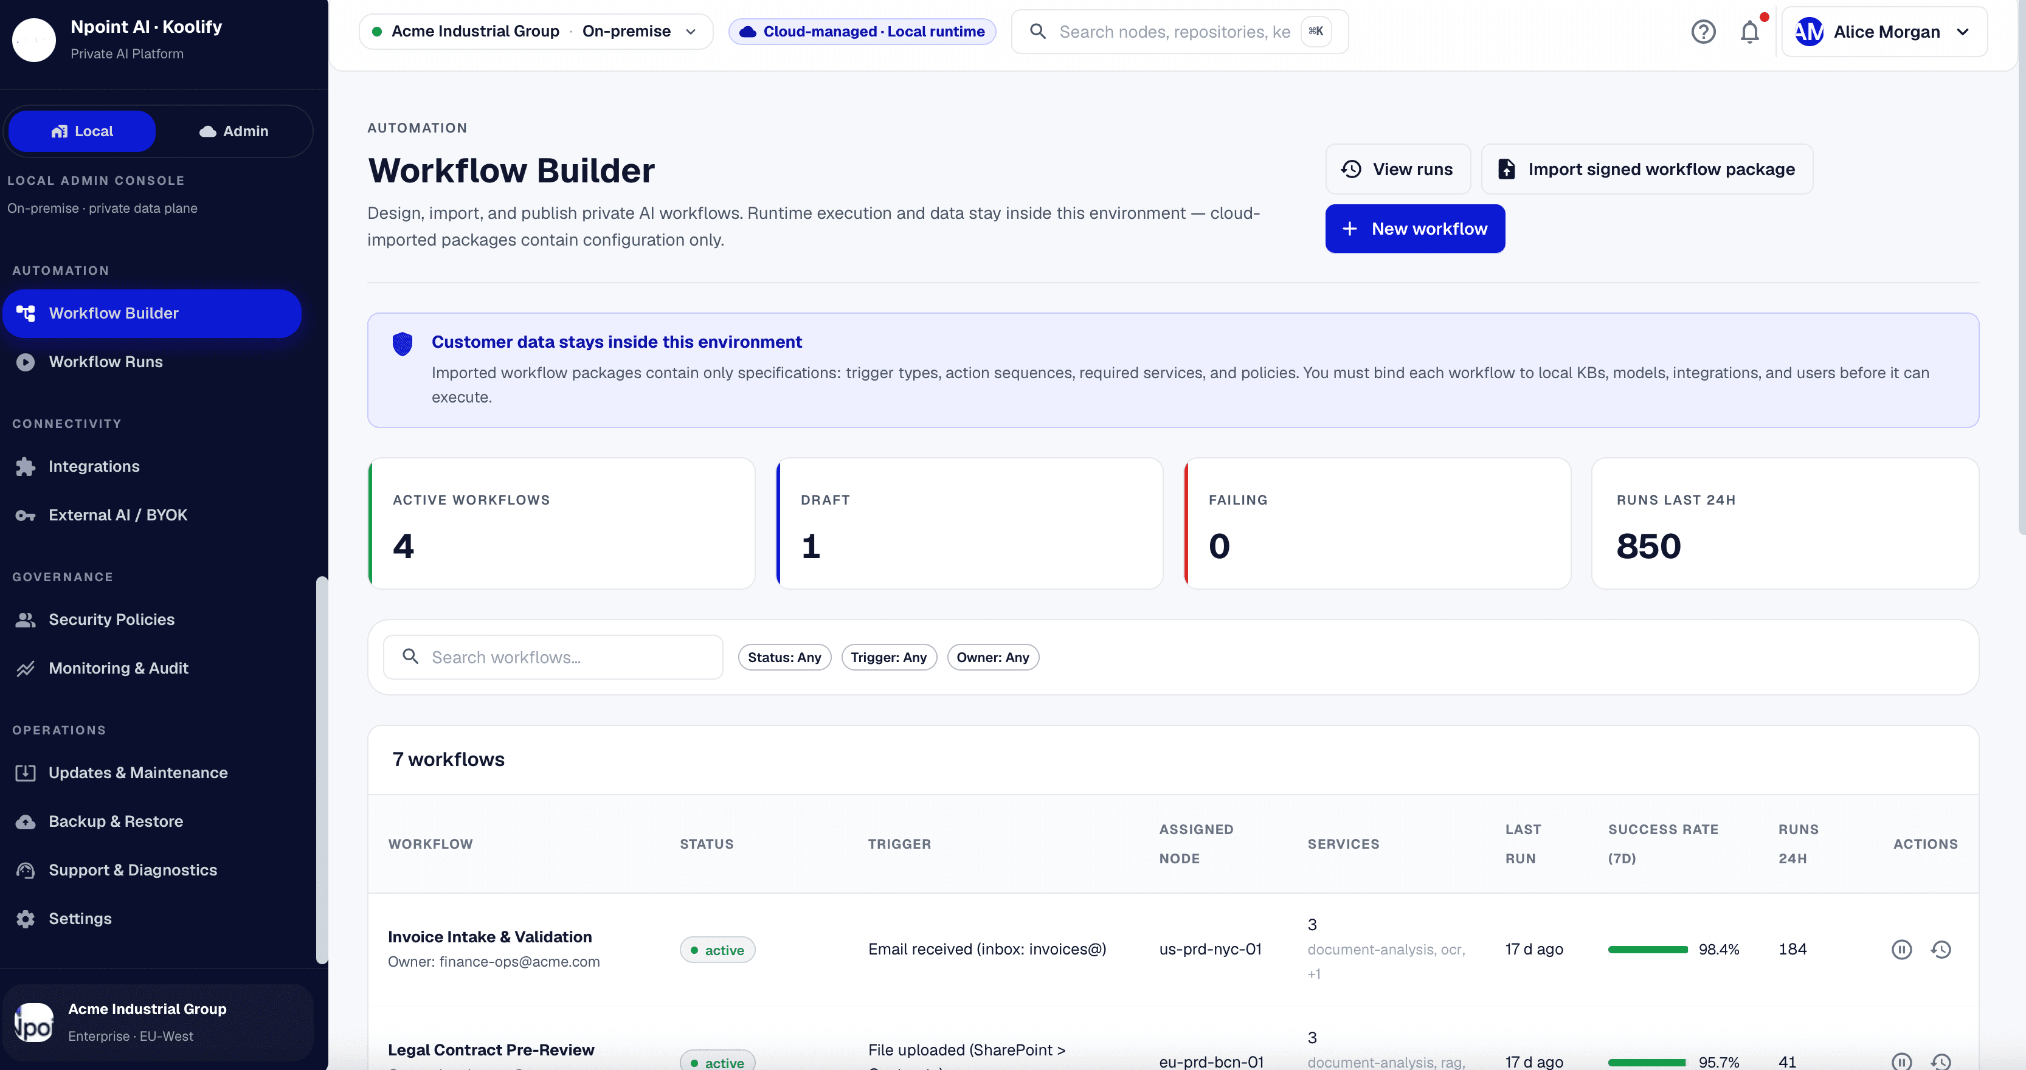Open the help question mark icon
Viewport: 2026px width, 1070px height.
1703,32
